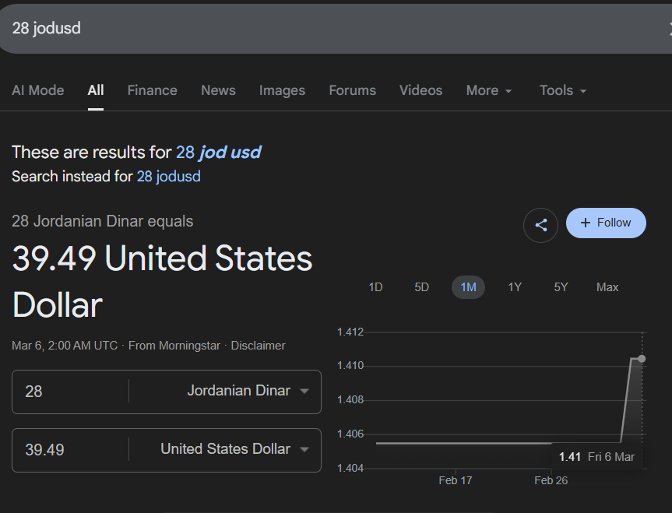This screenshot has width=672, height=513.
Task: Switch chart to 5Y range
Action: 561,287
